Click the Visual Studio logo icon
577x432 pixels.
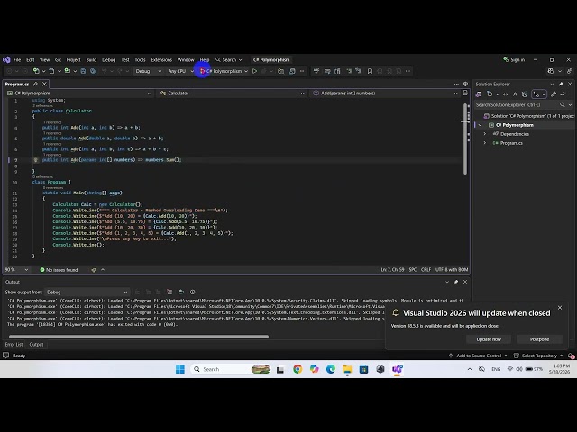click(x=6, y=60)
